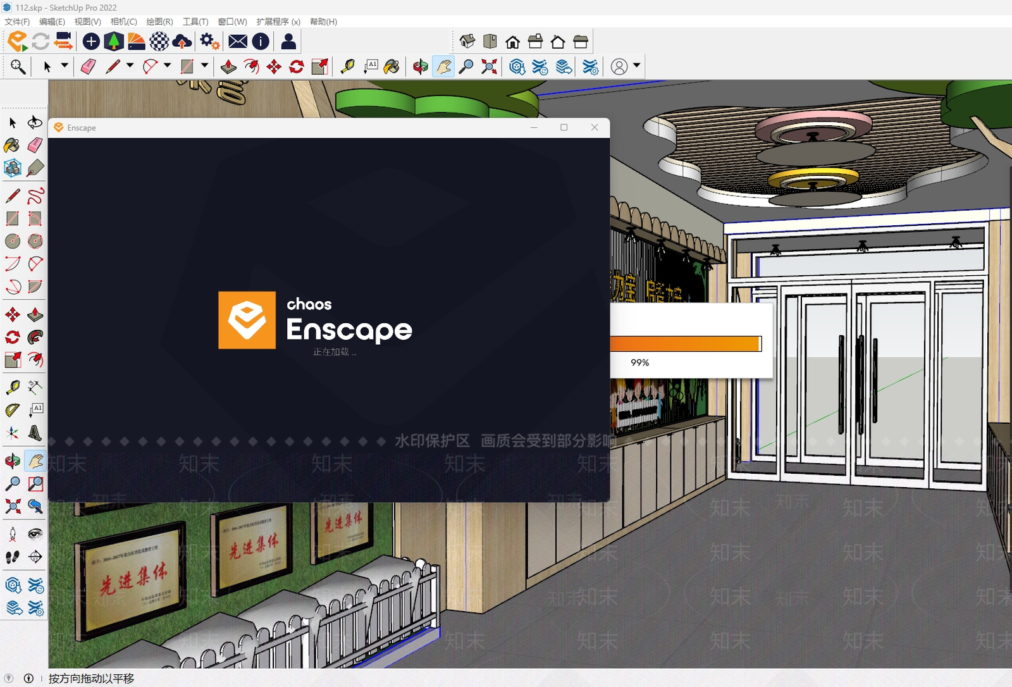This screenshot has height=687, width=1012.
Task: Expand the Arc tool dropdown arrow
Action: coord(167,65)
